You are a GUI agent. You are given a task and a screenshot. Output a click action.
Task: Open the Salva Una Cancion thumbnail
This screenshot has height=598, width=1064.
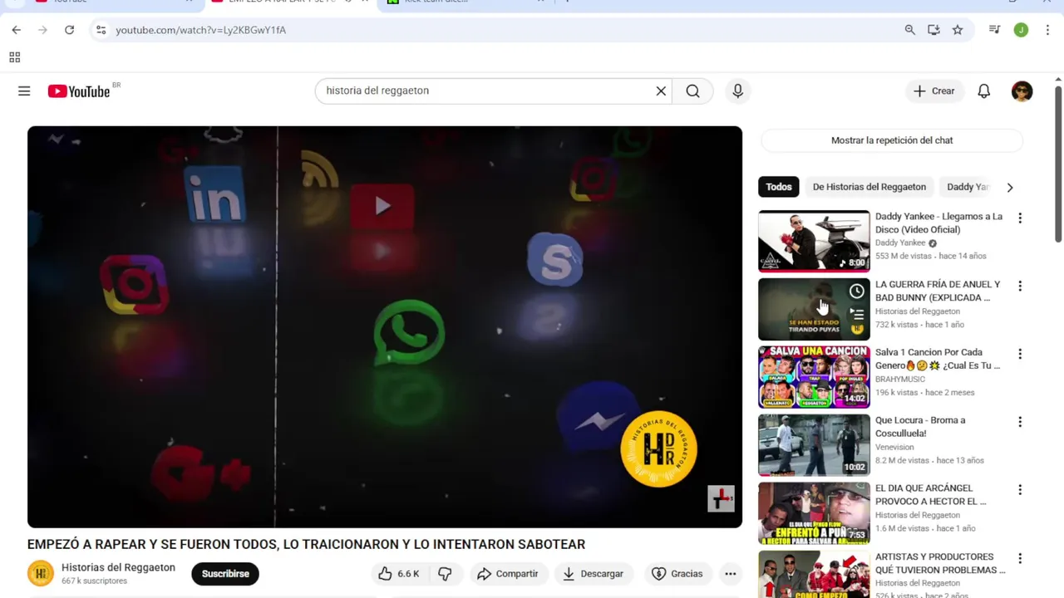coord(814,377)
